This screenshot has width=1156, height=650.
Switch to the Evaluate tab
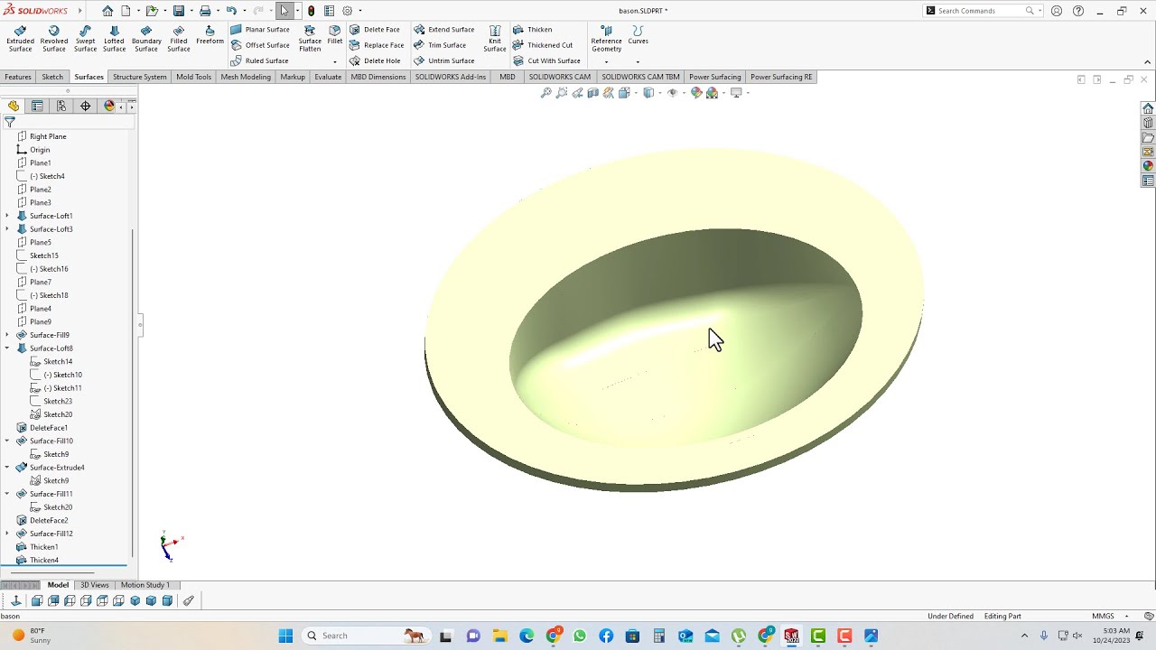(328, 77)
